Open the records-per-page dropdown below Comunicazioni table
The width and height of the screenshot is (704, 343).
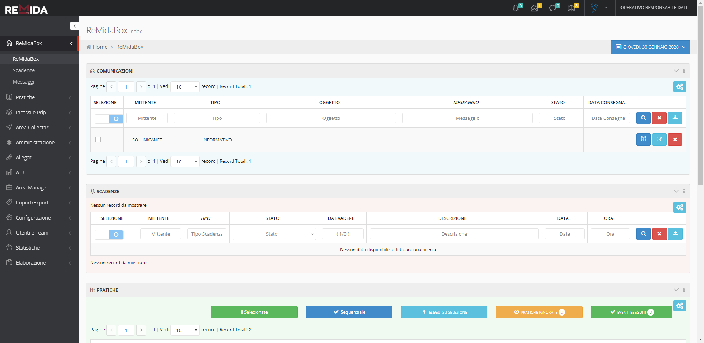coord(185,162)
